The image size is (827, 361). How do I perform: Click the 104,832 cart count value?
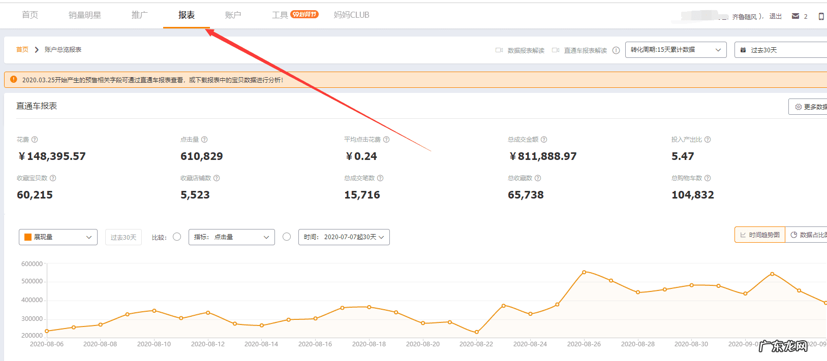[693, 195]
